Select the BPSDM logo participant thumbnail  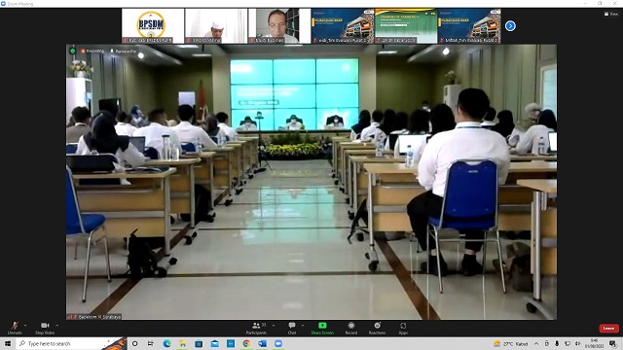pos(153,26)
